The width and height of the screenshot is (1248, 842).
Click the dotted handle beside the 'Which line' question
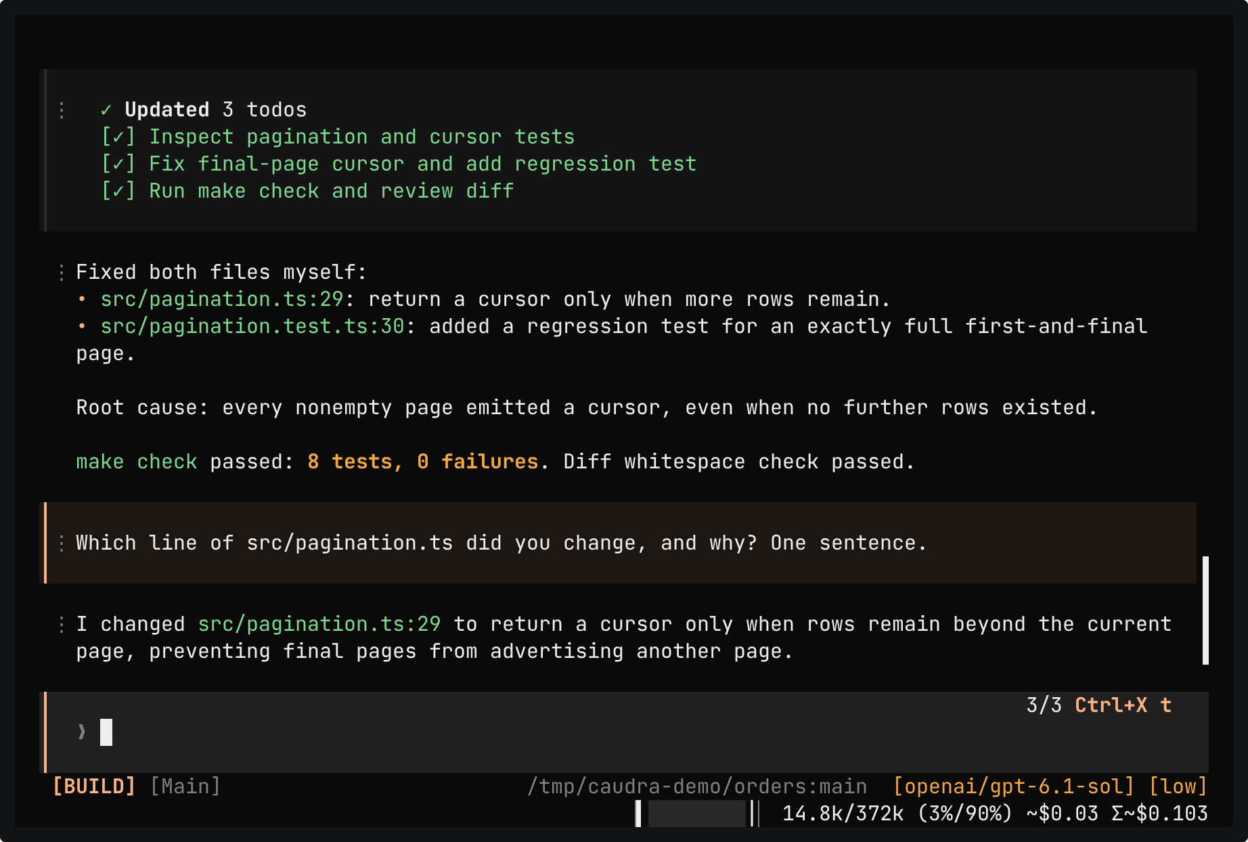[62, 543]
